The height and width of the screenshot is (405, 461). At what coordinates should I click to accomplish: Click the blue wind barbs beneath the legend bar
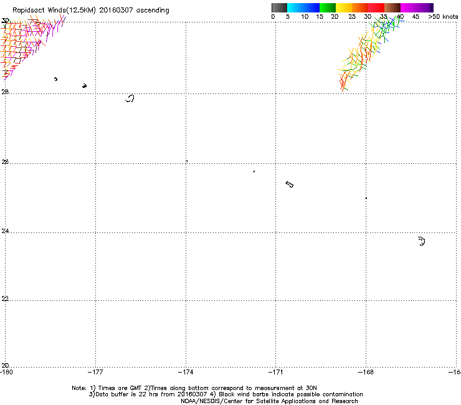tap(388, 26)
